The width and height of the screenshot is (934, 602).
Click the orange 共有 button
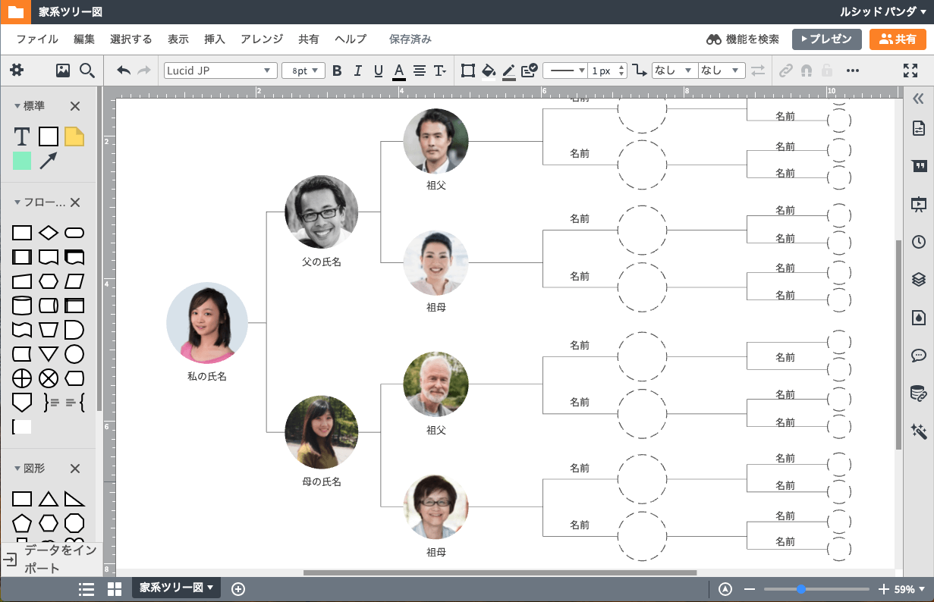click(898, 39)
